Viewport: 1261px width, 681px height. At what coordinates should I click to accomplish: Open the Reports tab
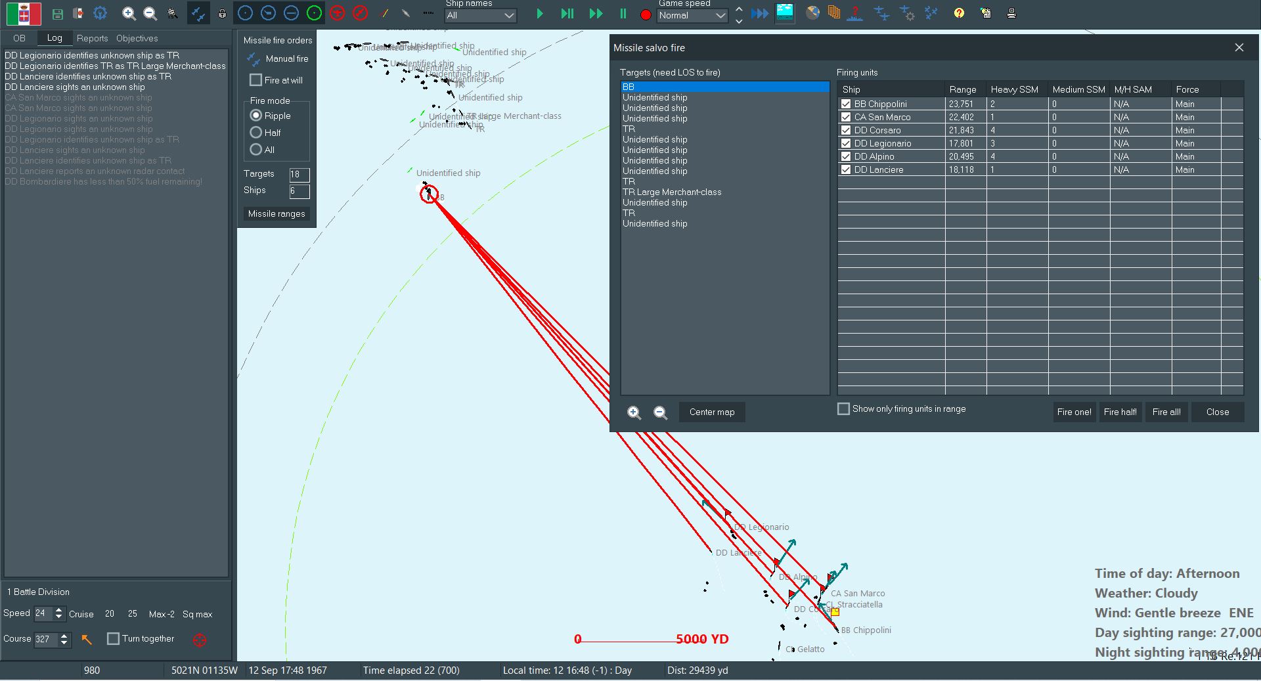pos(92,38)
